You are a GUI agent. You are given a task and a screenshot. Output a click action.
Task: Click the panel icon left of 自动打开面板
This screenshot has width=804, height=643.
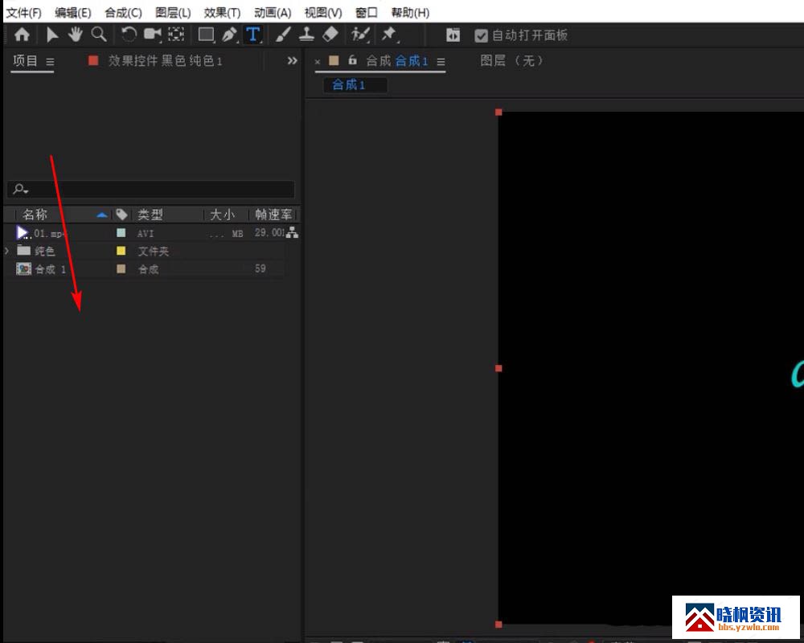[453, 35]
